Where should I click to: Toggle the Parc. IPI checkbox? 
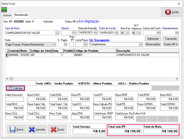pos(72,44)
